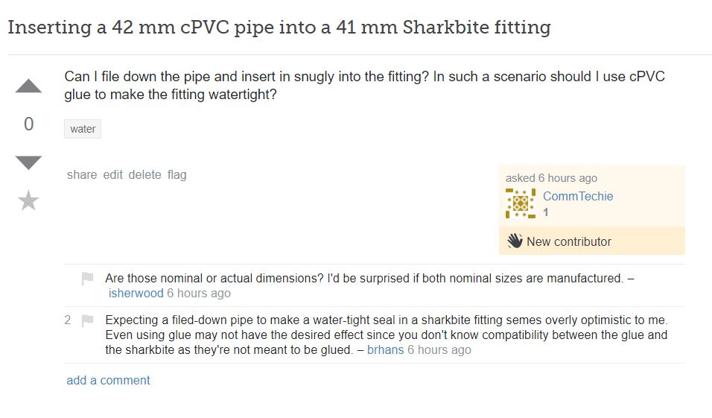Image resolution: width=712 pixels, height=418 pixels.
Task: Click the question vote count zero
Action: click(x=28, y=124)
